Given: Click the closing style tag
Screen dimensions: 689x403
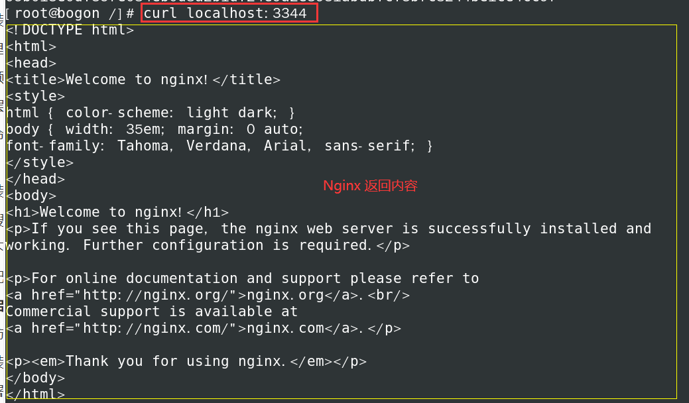Looking at the screenshot, I should coord(40,162).
